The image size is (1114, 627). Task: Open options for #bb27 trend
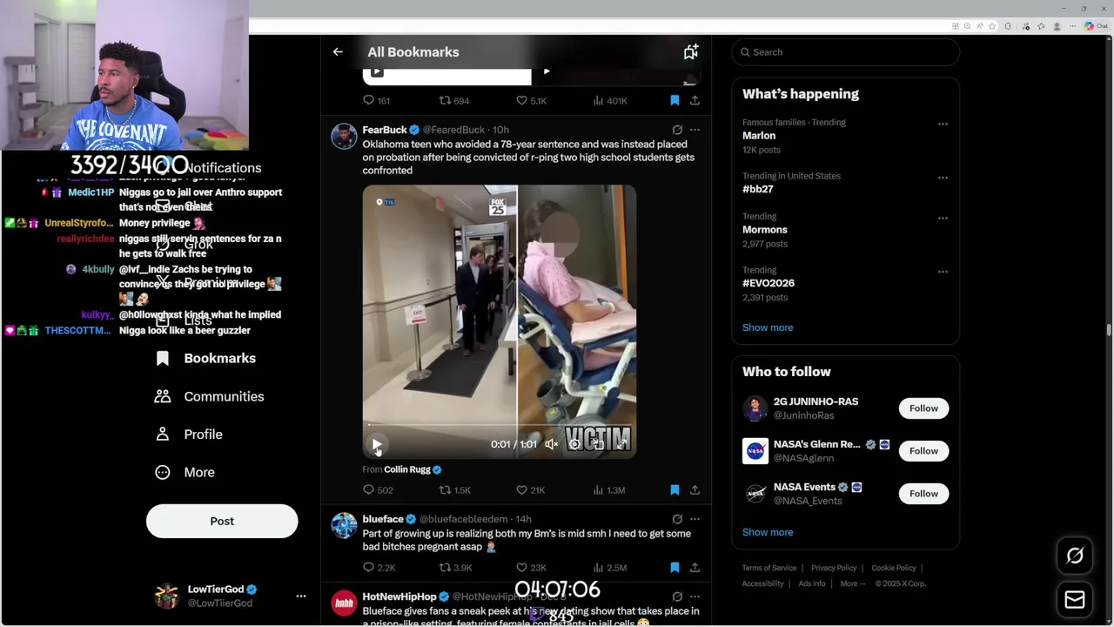pyautogui.click(x=943, y=177)
